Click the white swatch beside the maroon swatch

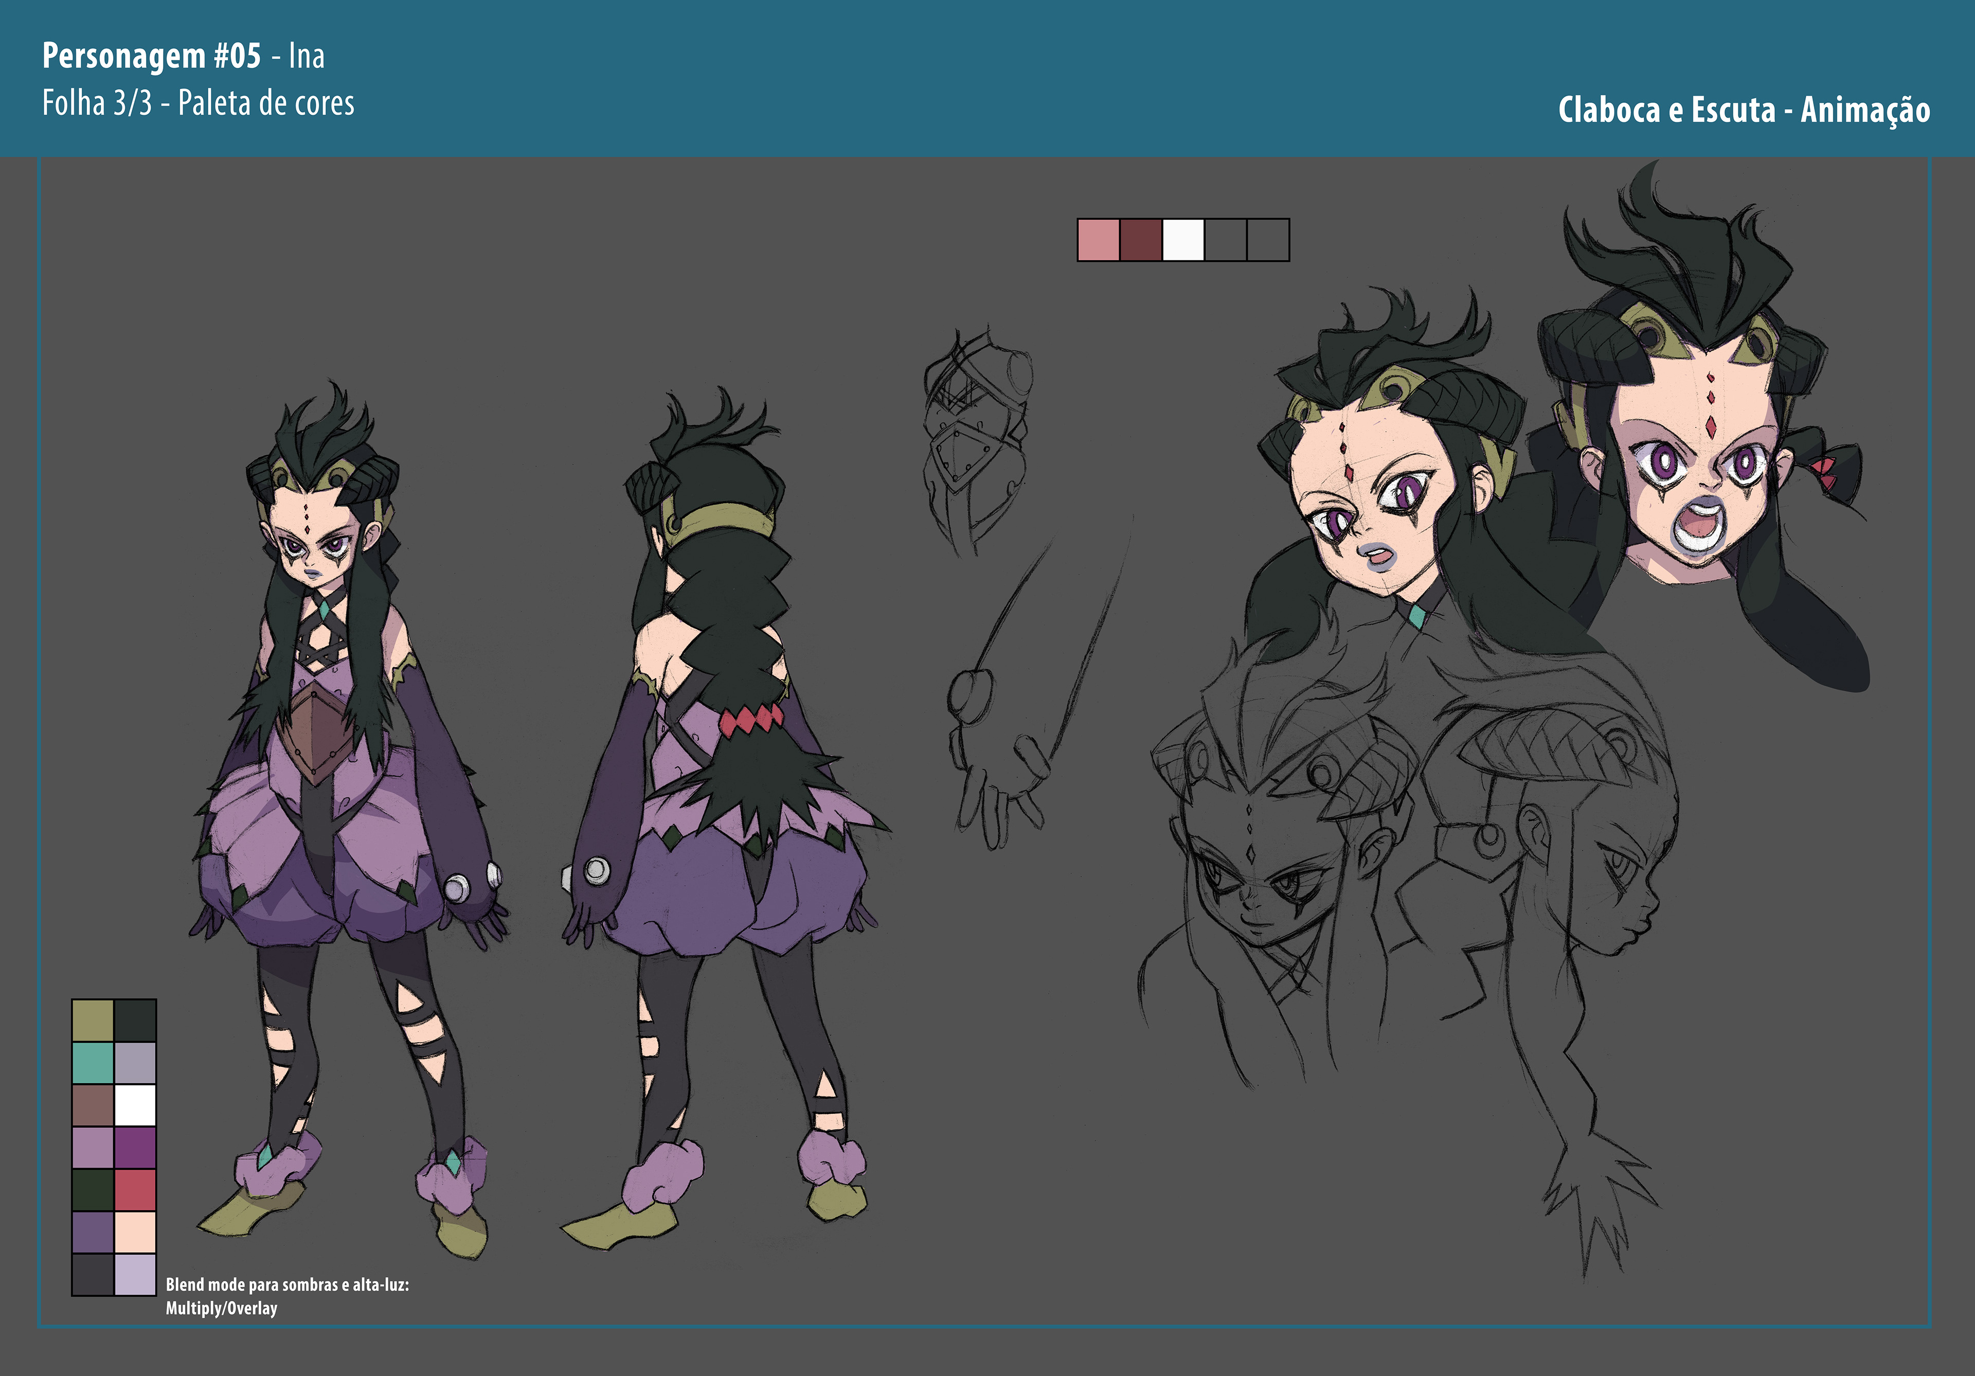pos(1183,239)
